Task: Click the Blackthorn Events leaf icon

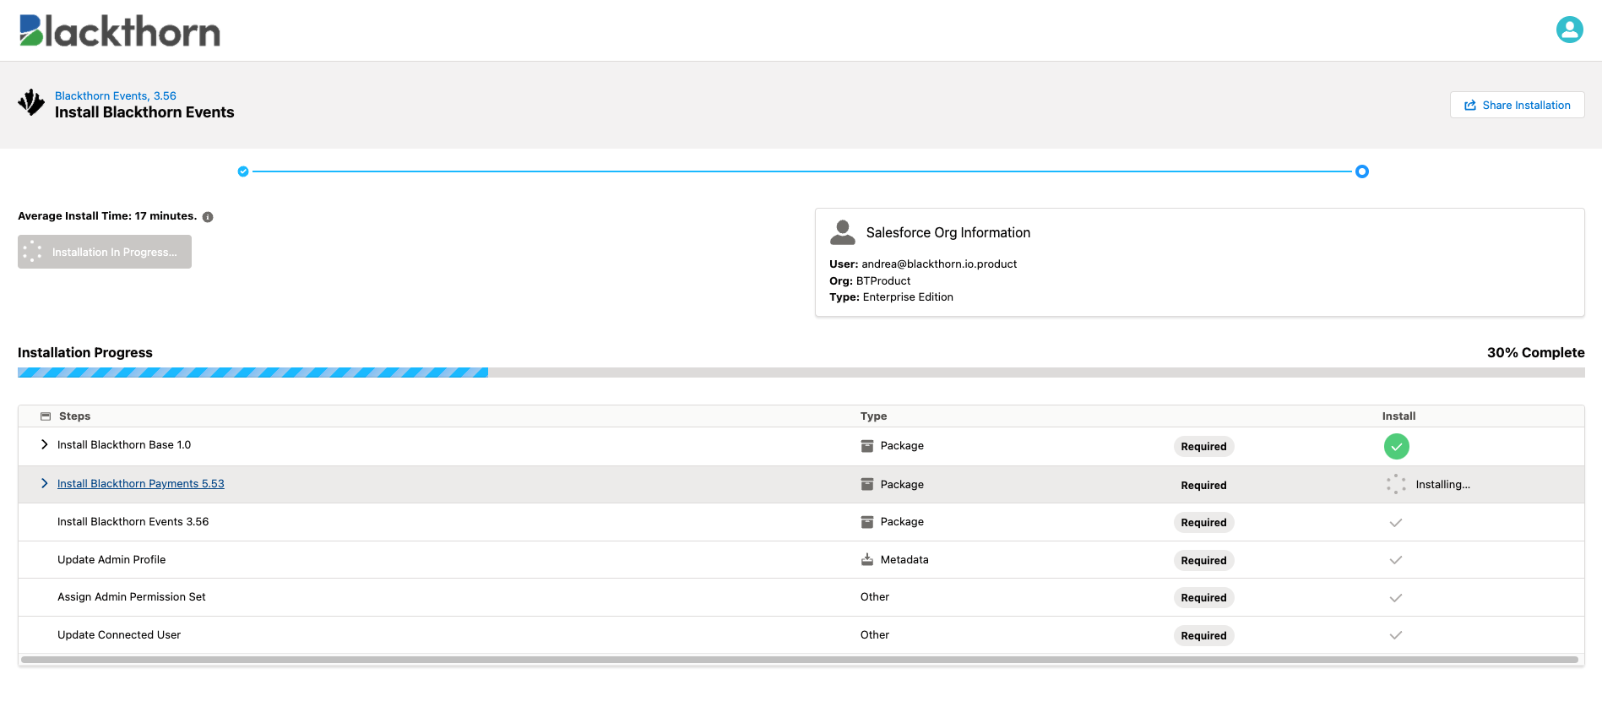Action: tap(31, 102)
